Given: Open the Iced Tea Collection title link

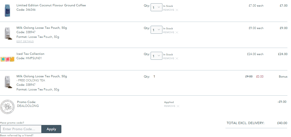Looking at the screenshot, I should pos(31,54).
